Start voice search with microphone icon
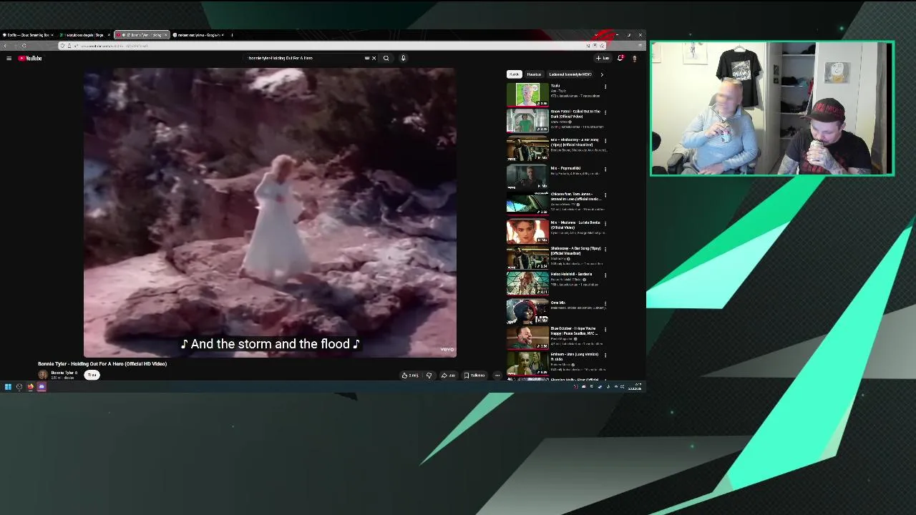916x515 pixels. click(x=403, y=58)
